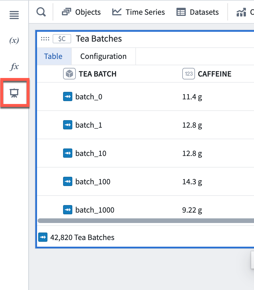This screenshot has width=254, height=290.
Task: Click the search magnifier icon
Action: coord(41,12)
